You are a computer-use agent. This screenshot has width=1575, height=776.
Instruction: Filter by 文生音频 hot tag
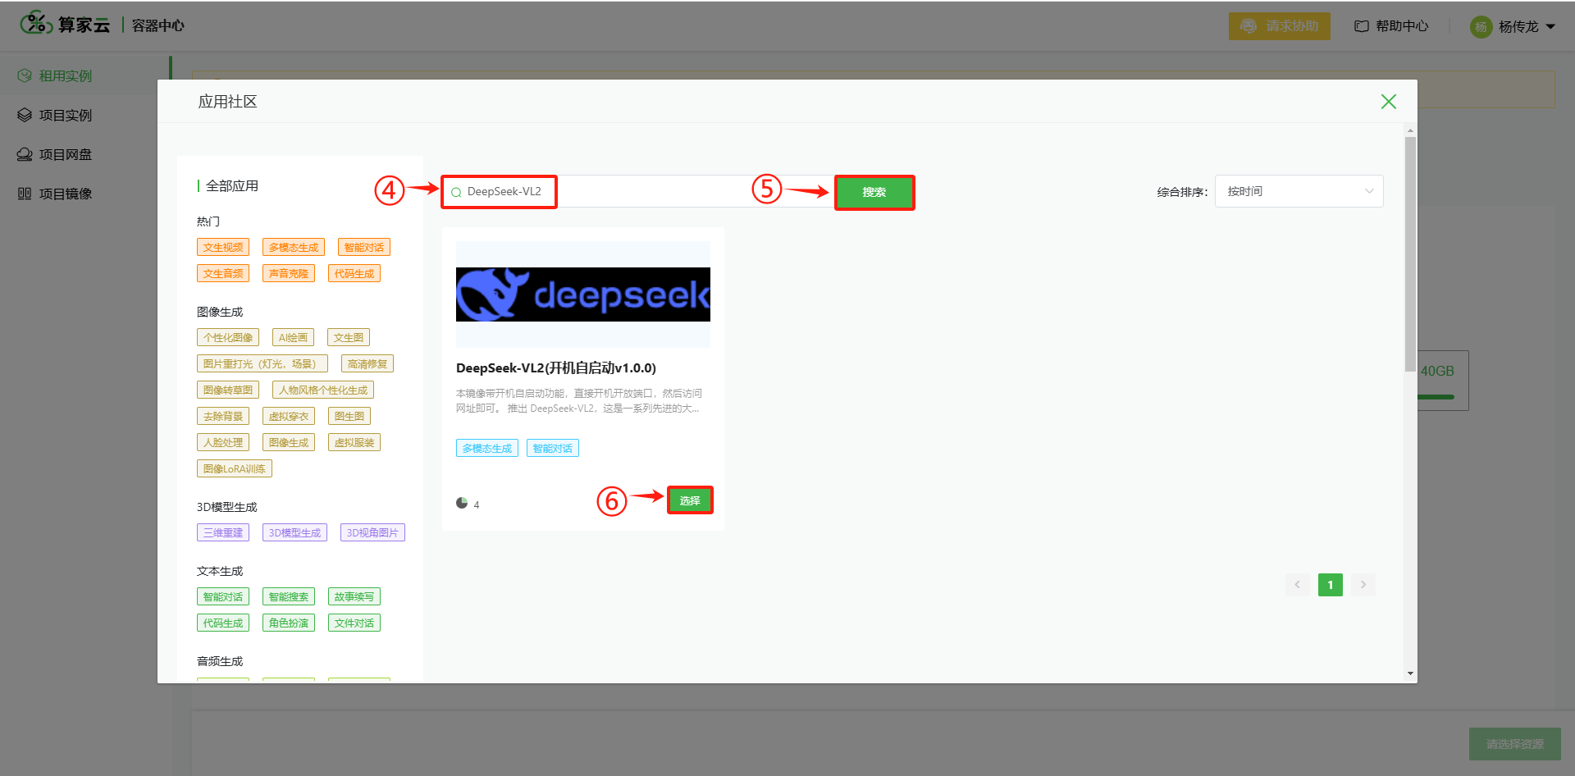[223, 274]
